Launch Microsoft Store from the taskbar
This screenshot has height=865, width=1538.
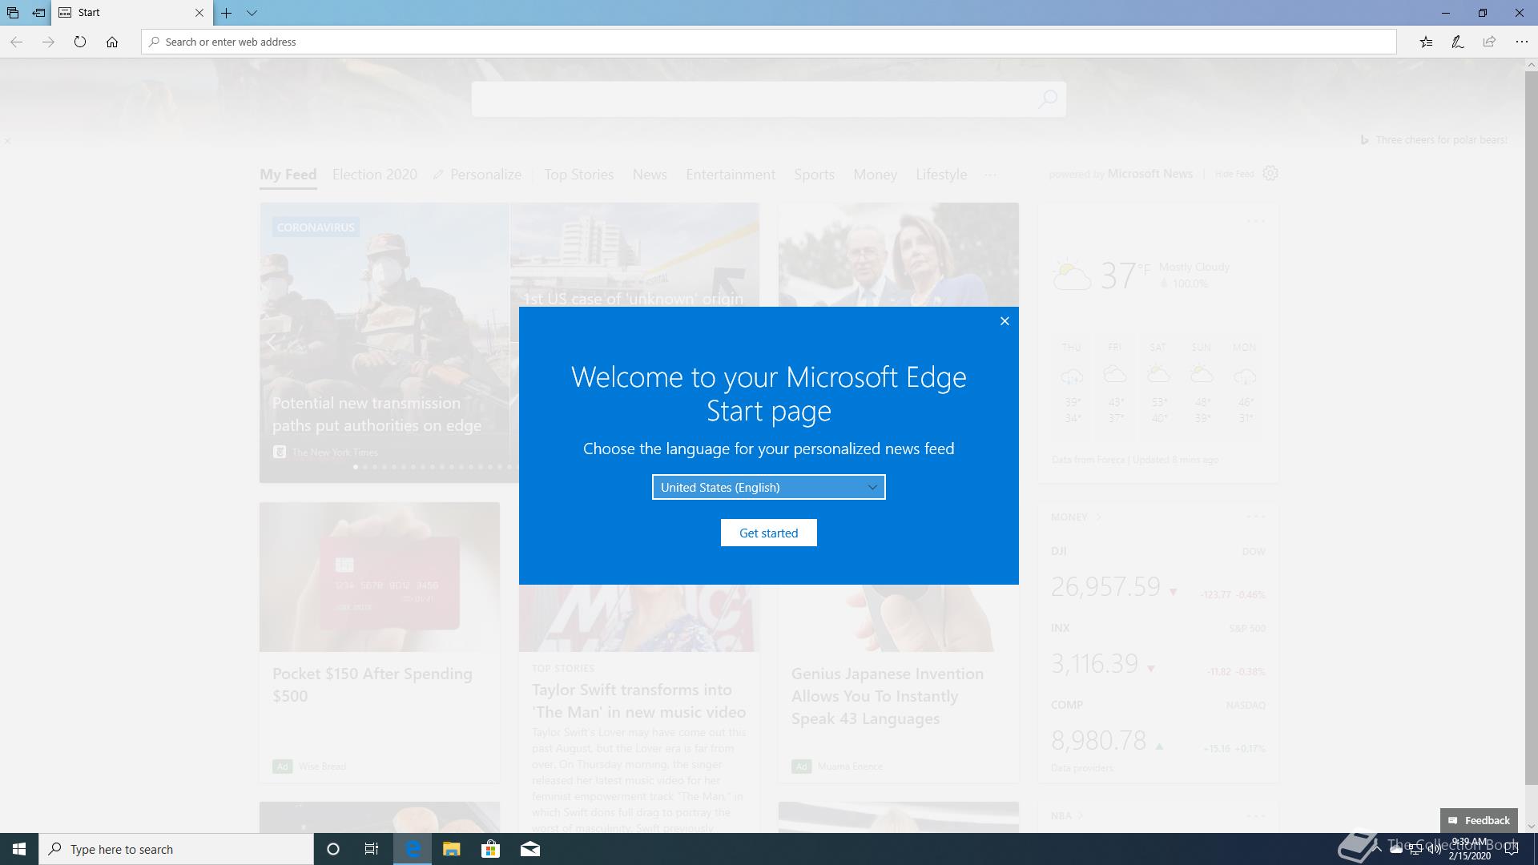pos(490,849)
